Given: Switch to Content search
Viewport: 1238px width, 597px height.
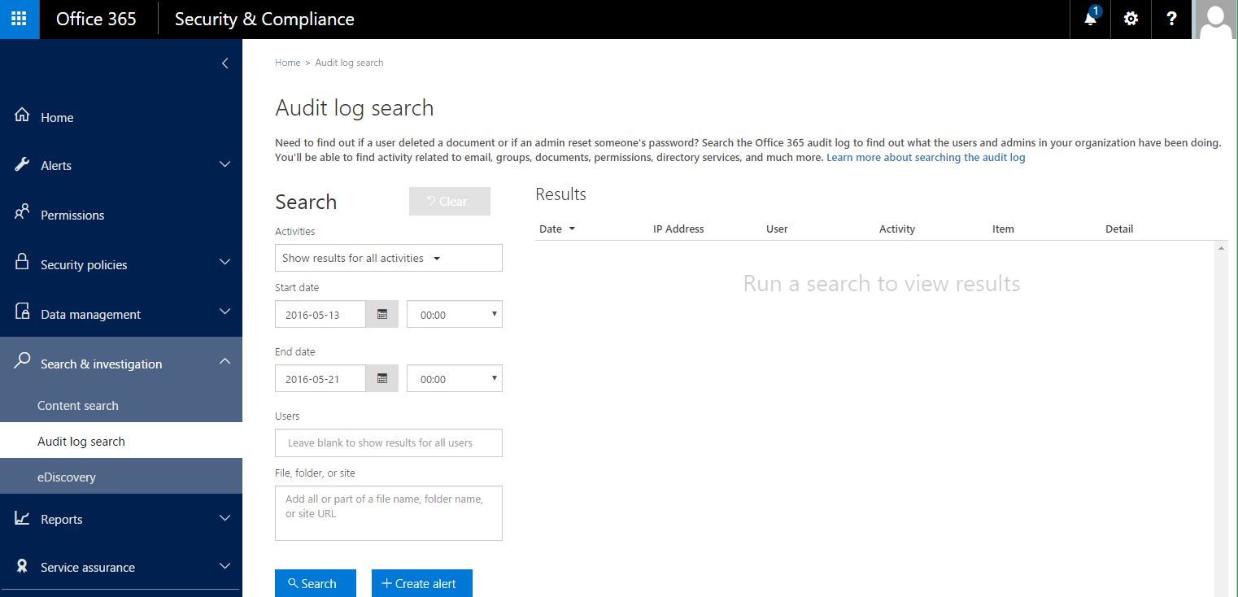Looking at the screenshot, I should 78,405.
